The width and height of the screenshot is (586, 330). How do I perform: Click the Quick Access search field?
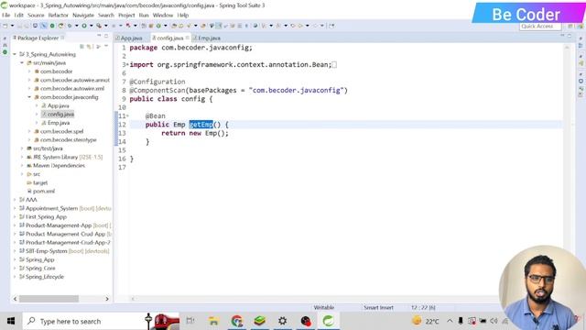pos(540,27)
